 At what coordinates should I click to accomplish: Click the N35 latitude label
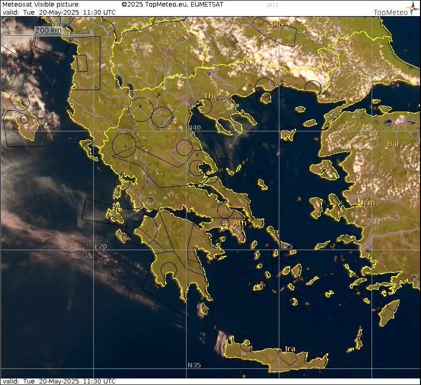coord(194,365)
